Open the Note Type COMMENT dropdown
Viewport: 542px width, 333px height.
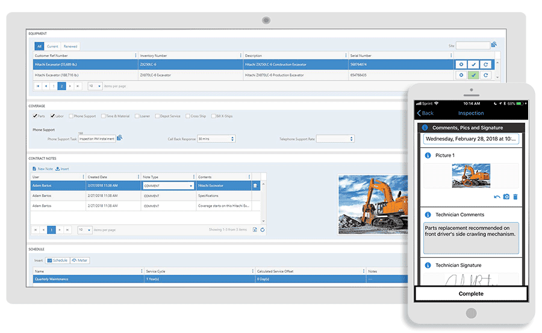(191, 186)
